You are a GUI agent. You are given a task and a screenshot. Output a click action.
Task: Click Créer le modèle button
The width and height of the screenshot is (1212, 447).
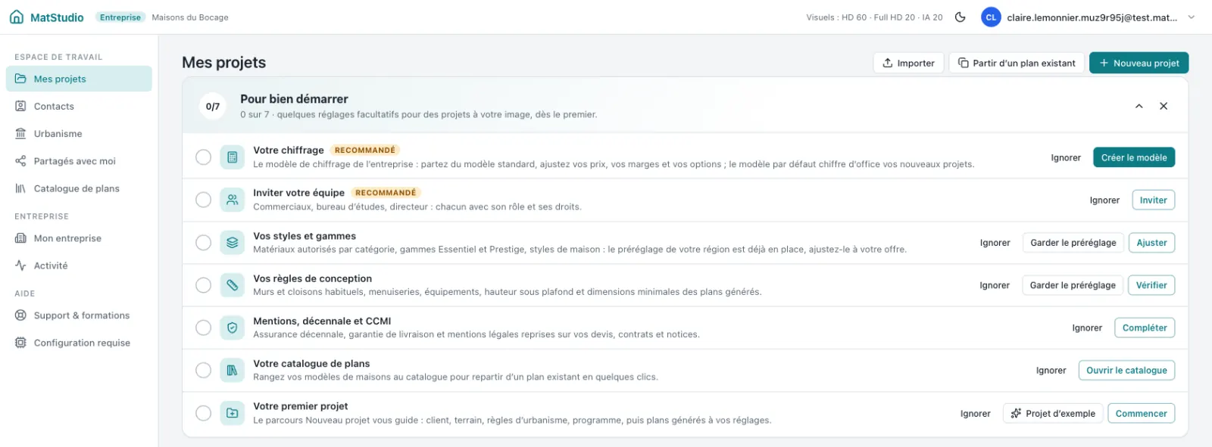(x=1134, y=157)
